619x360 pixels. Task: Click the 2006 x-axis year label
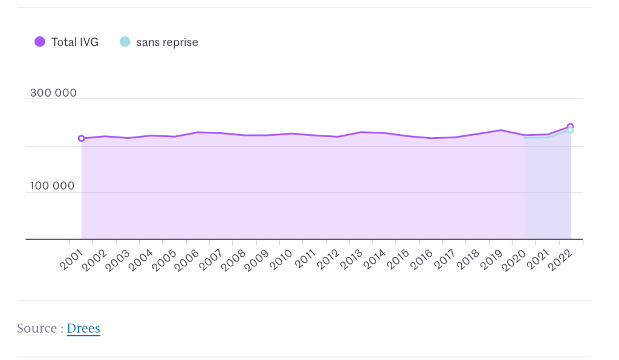pyautogui.click(x=187, y=261)
